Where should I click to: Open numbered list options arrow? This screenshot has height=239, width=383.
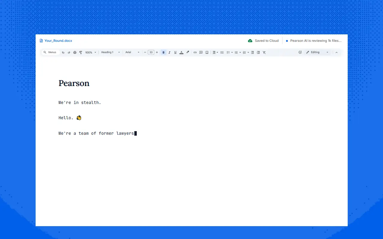(248, 52)
